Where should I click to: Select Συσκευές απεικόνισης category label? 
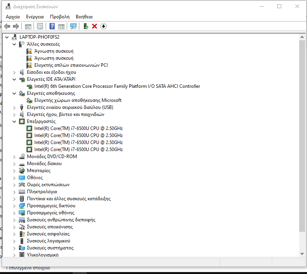50,227
